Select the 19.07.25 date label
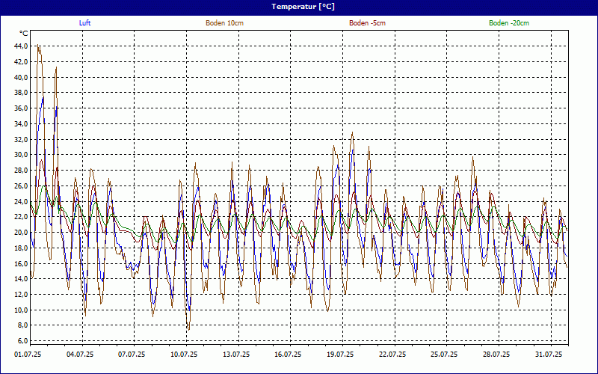This screenshot has height=374, width=598. coord(340,355)
